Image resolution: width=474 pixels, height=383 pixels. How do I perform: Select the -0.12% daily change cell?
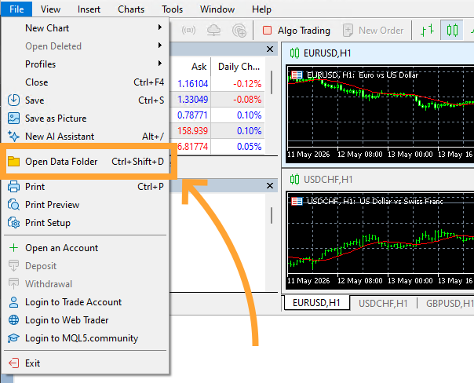[x=247, y=83]
